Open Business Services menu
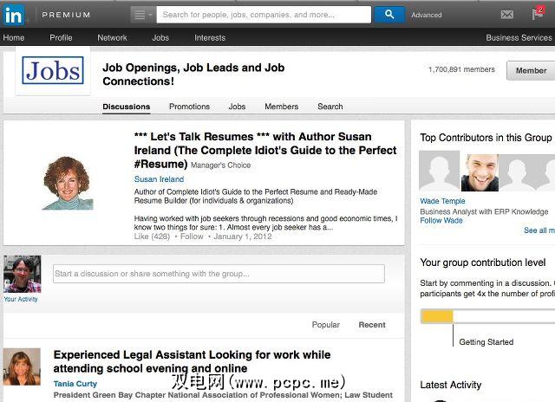Screen dimensions: 555x402 [x=519, y=38]
